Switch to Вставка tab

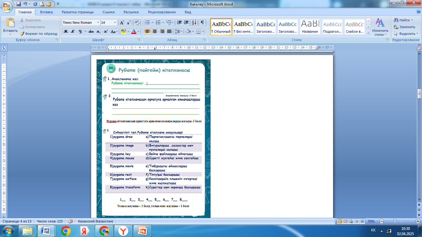pyautogui.click(x=46, y=12)
